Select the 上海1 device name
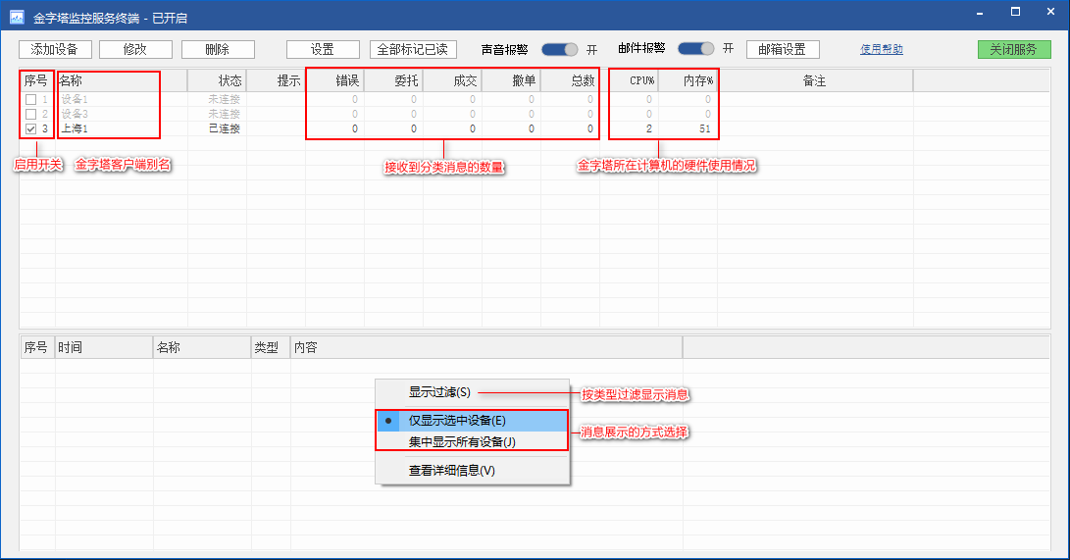This screenshot has width=1070, height=560. point(75,128)
